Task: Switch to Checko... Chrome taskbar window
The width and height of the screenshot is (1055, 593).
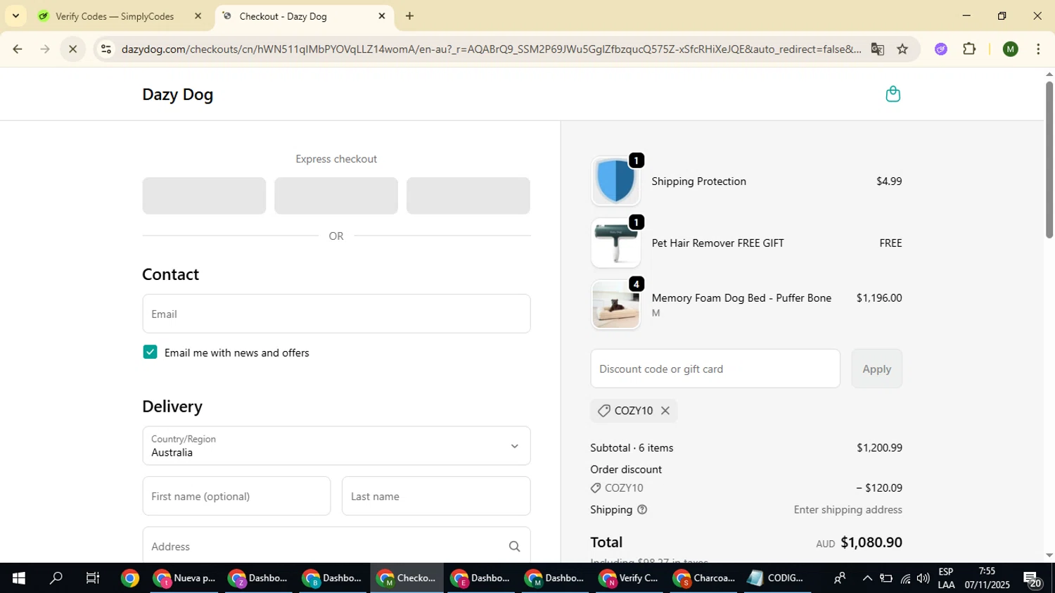Action: coord(407,578)
